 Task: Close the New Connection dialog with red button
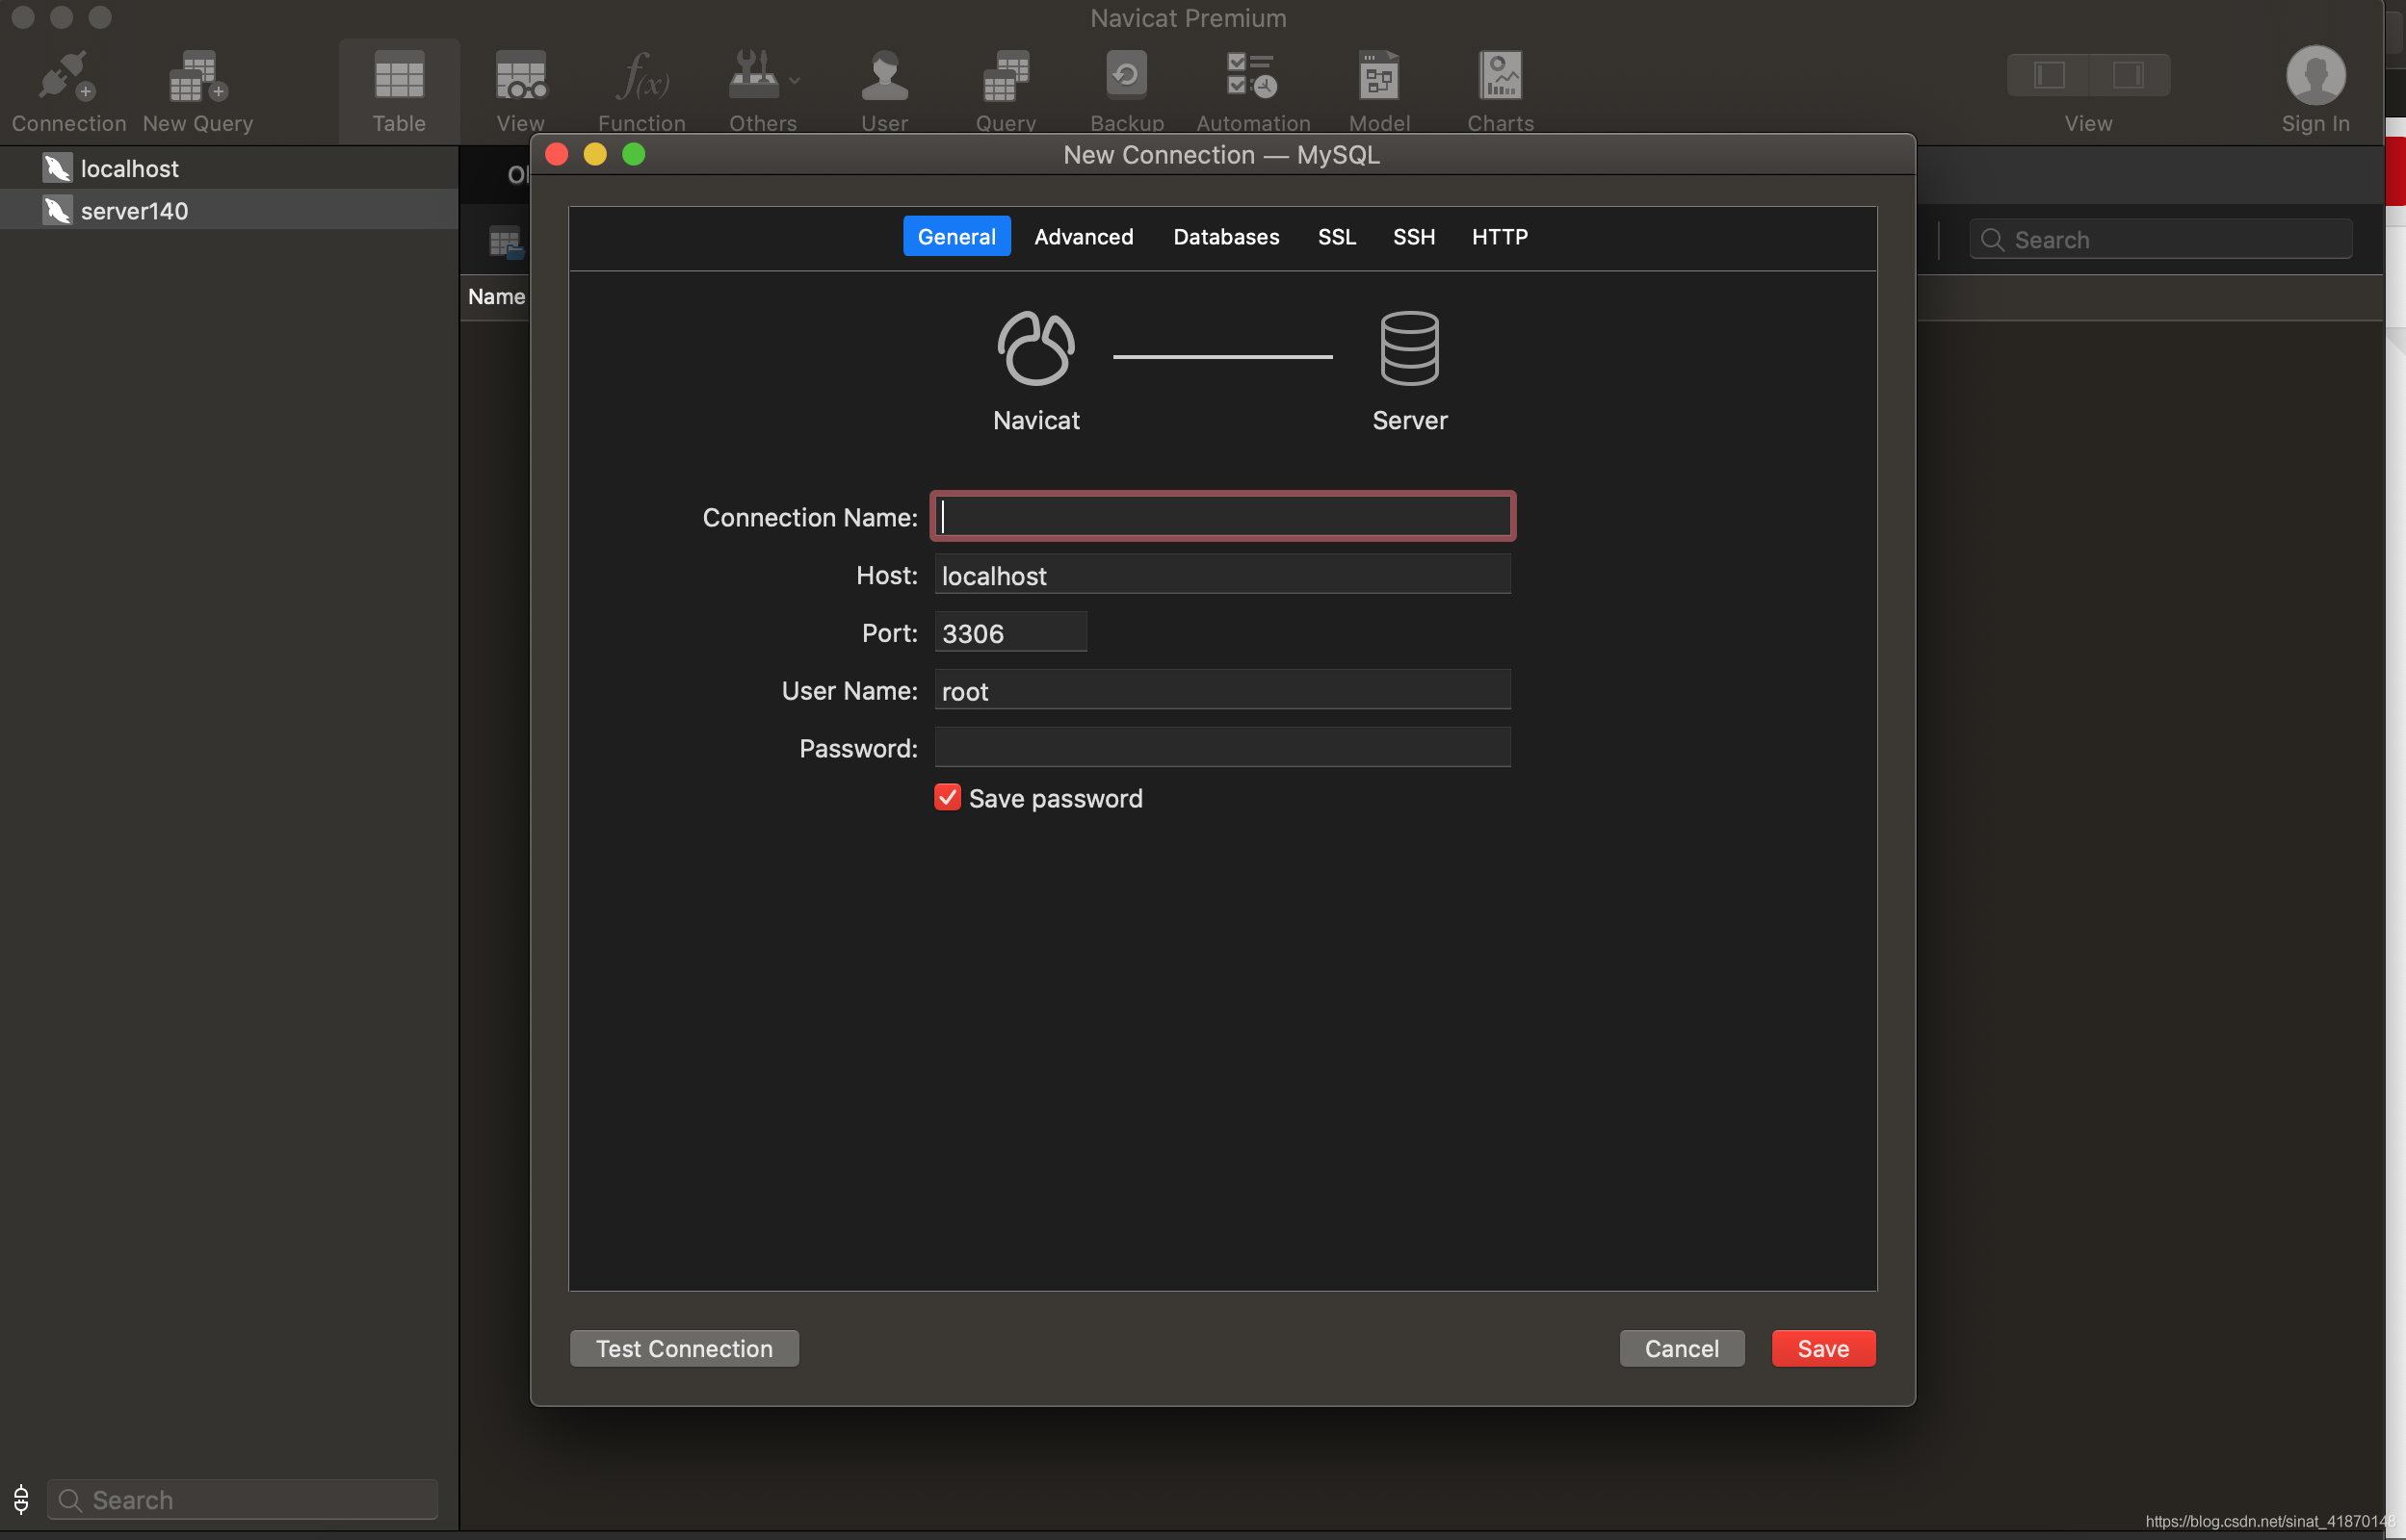557,154
